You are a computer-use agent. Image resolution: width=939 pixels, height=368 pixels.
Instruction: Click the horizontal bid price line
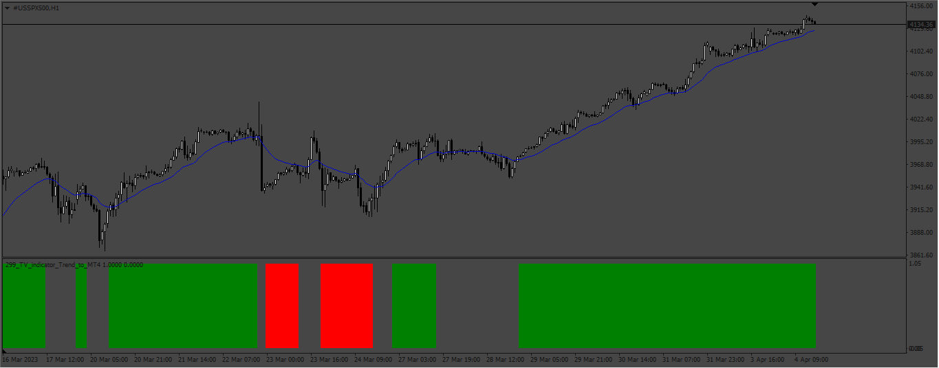454,24
